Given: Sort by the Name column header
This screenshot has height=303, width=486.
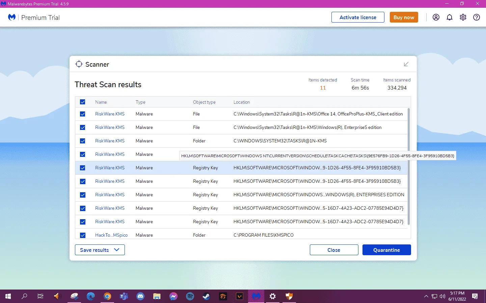Looking at the screenshot, I should click(101, 102).
